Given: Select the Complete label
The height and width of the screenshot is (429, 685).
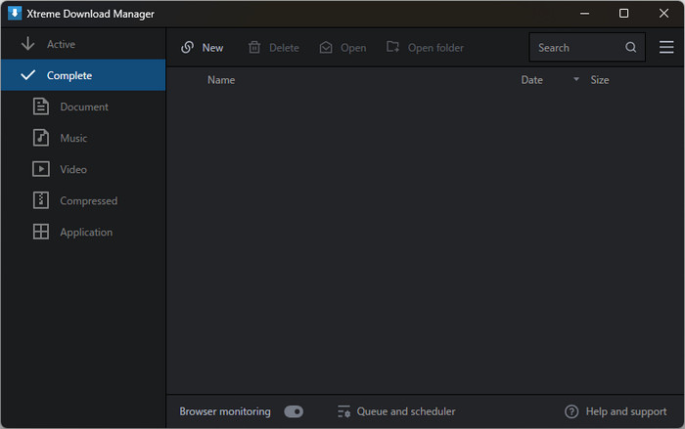Looking at the screenshot, I should [x=69, y=75].
